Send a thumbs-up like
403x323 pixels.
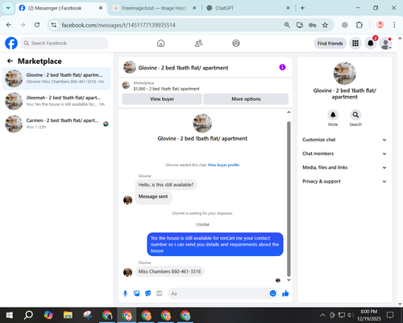[285, 293]
